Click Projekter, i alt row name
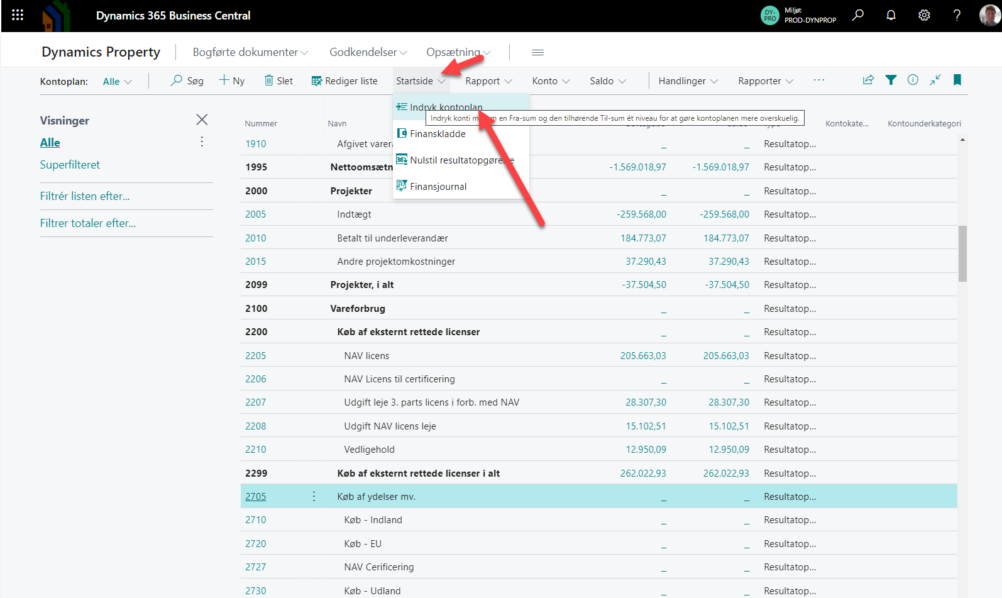Image resolution: width=1002 pixels, height=598 pixels. point(362,284)
